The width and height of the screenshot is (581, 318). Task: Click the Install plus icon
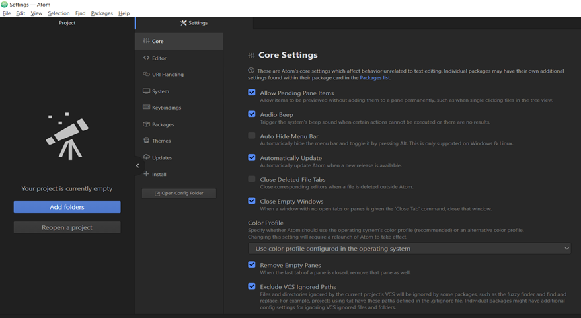[x=146, y=173]
